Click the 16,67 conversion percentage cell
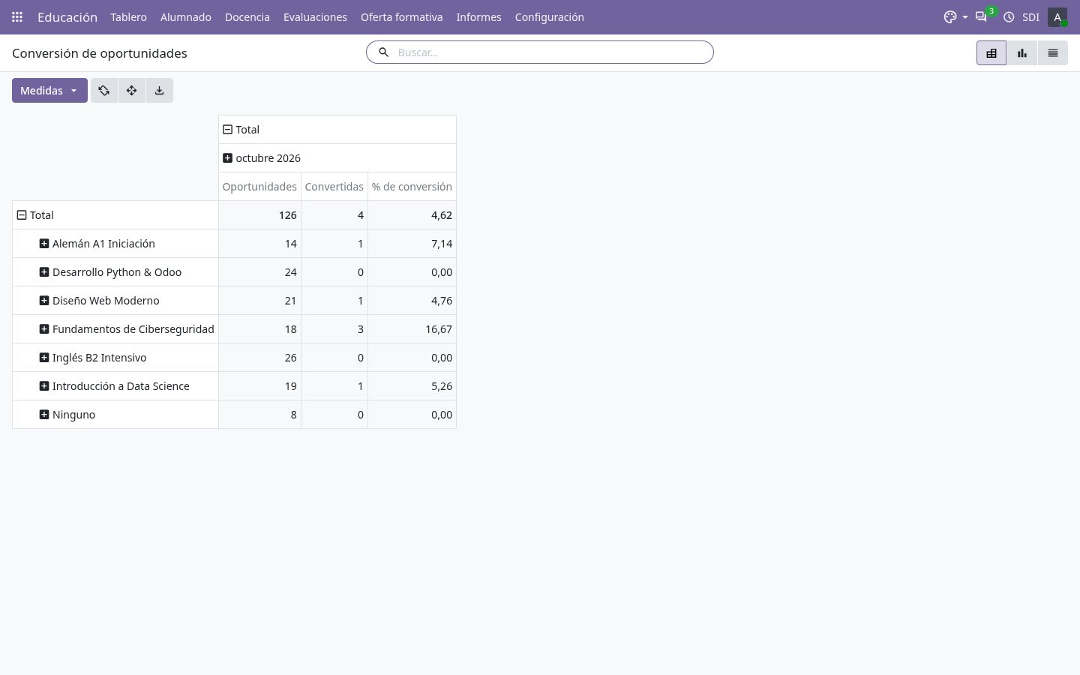Screen dimensions: 1080x675 click(412, 329)
